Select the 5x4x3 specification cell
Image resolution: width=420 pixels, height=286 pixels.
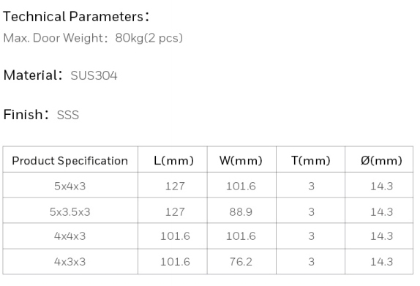(x=70, y=186)
